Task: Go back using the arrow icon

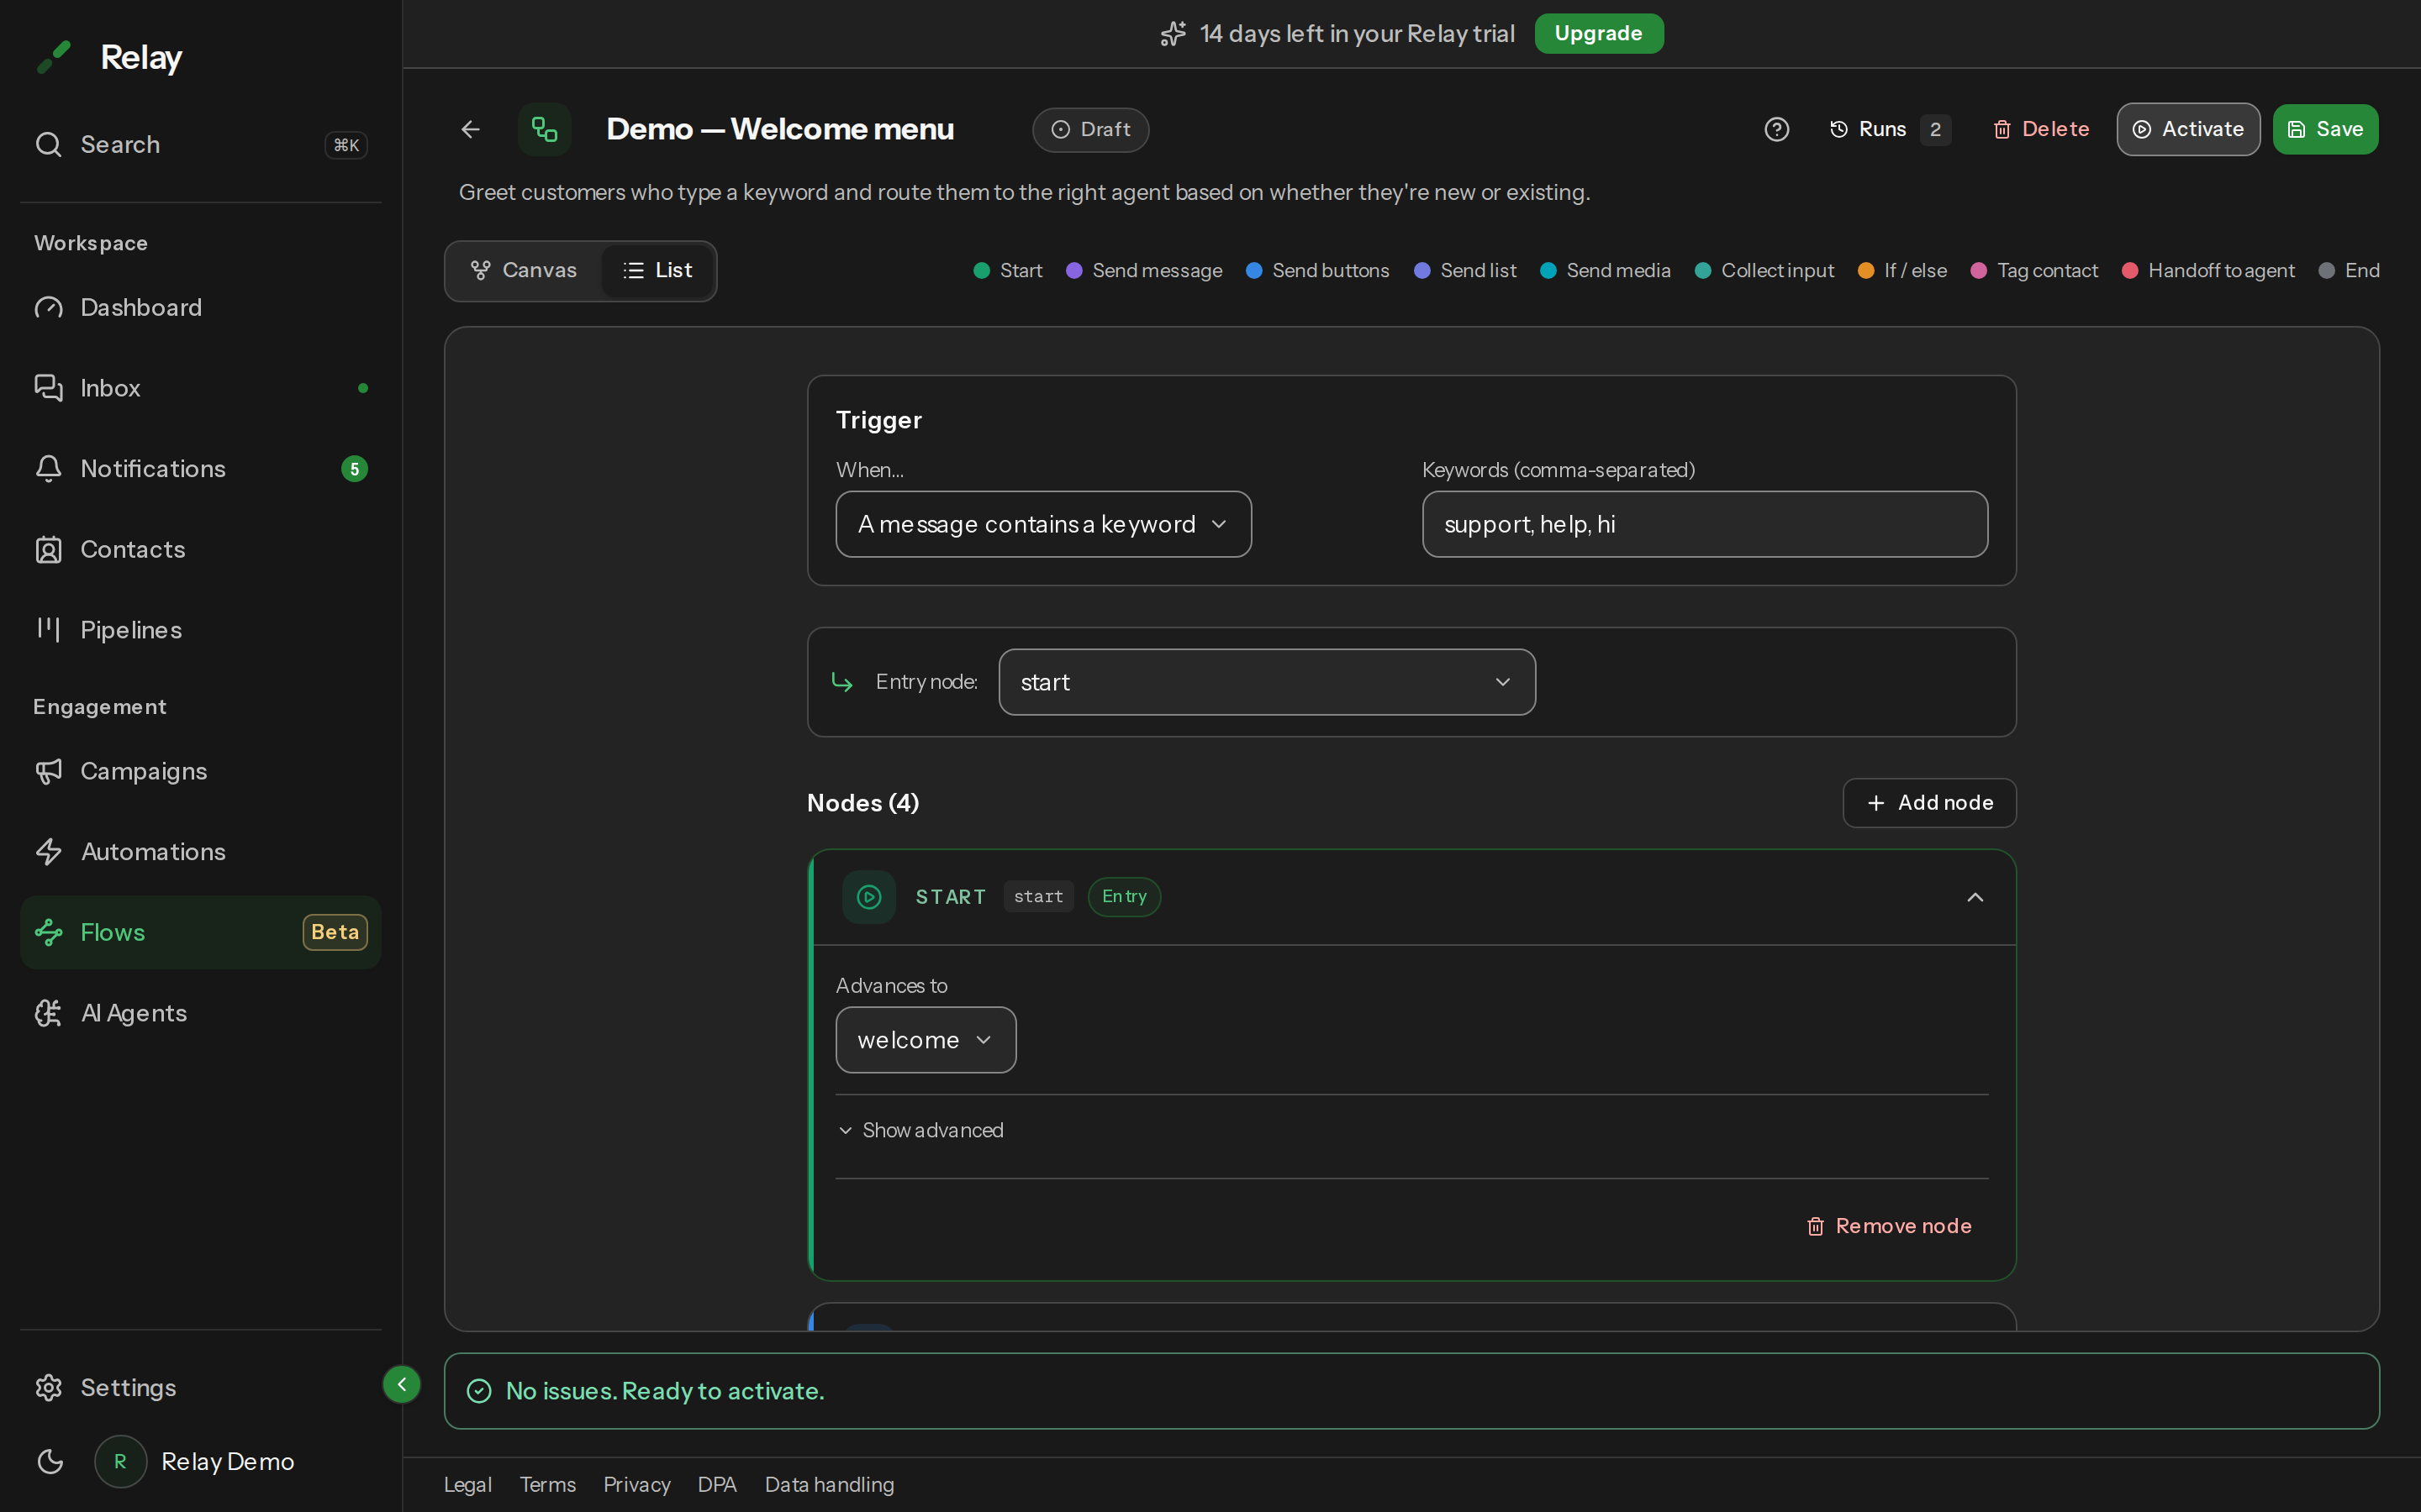Action: pyautogui.click(x=470, y=130)
